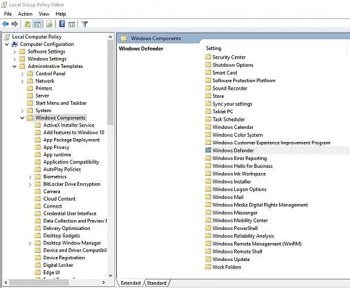Select Cloud Content folder
The width and height of the screenshot is (350, 288).
(59, 199)
